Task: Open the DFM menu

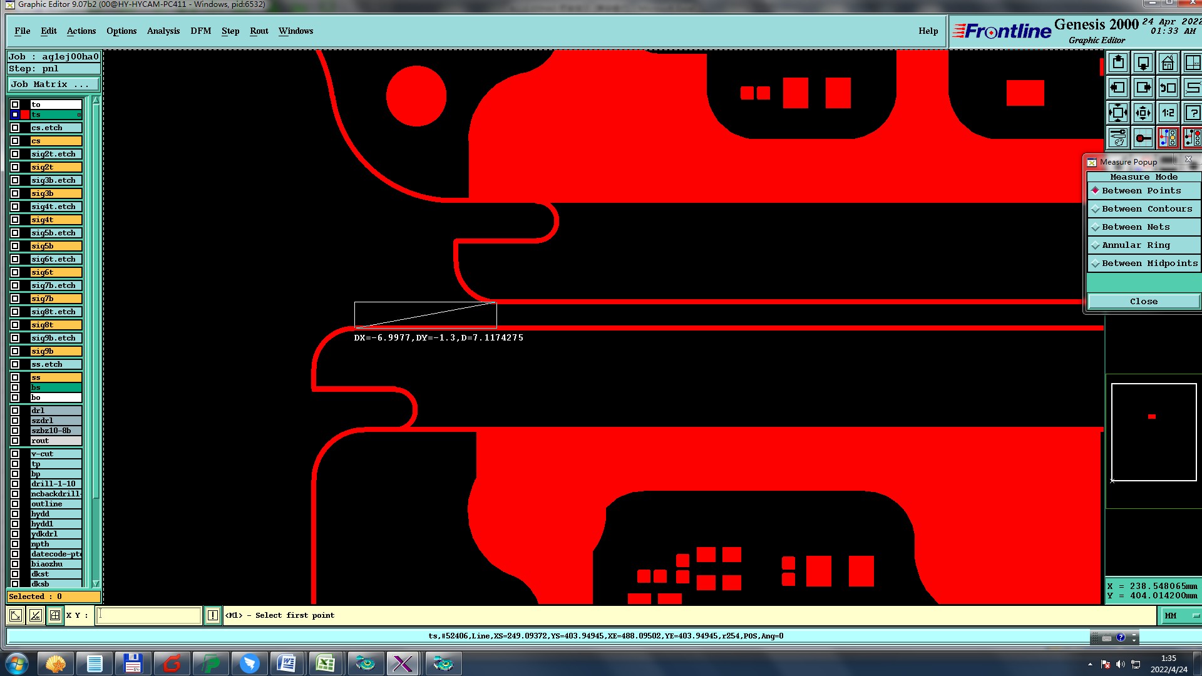Action: click(200, 31)
